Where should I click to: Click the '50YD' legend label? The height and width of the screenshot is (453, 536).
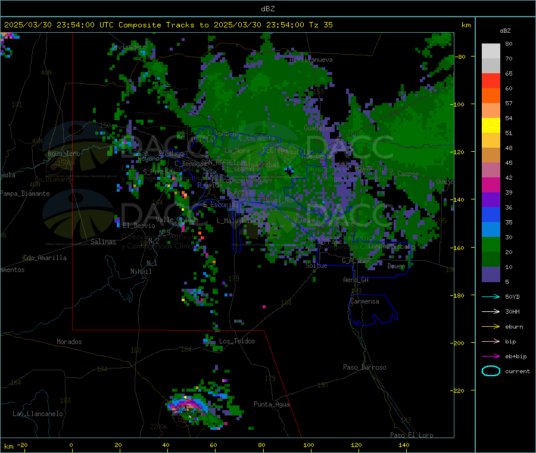[x=512, y=296]
